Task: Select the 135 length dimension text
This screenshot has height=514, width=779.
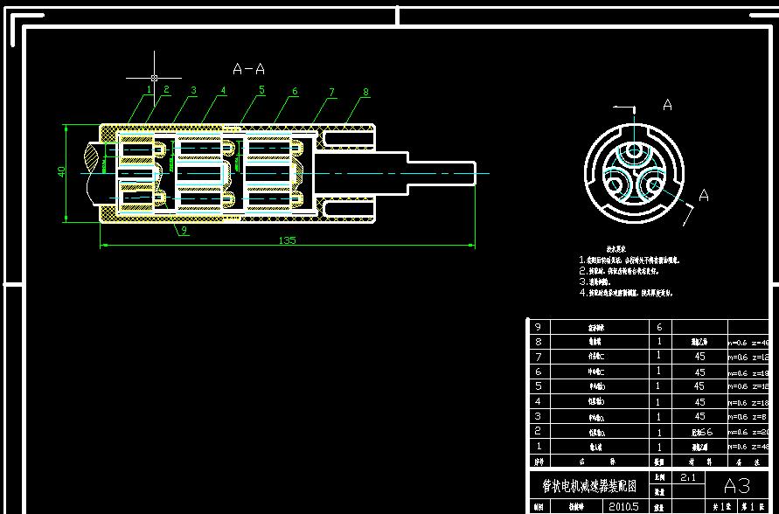Action: [287, 240]
